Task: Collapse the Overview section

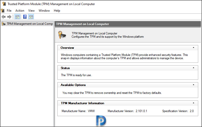Action: pos(193,48)
